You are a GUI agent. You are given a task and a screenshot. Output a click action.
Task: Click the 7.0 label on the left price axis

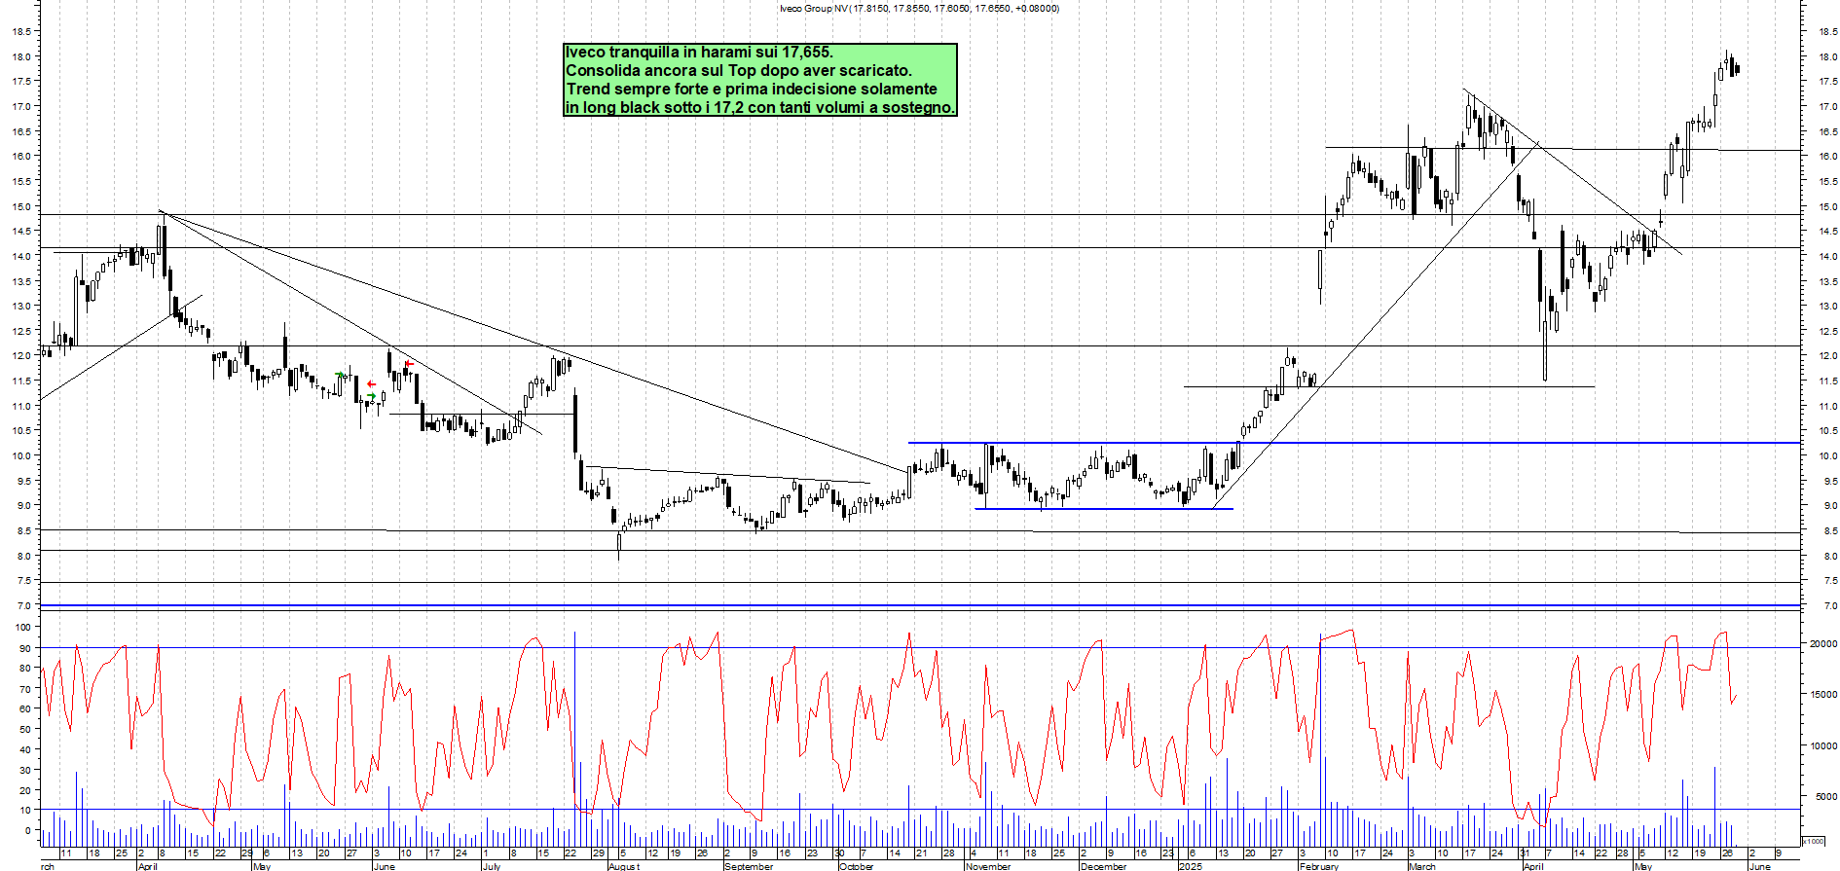pos(23,606)
